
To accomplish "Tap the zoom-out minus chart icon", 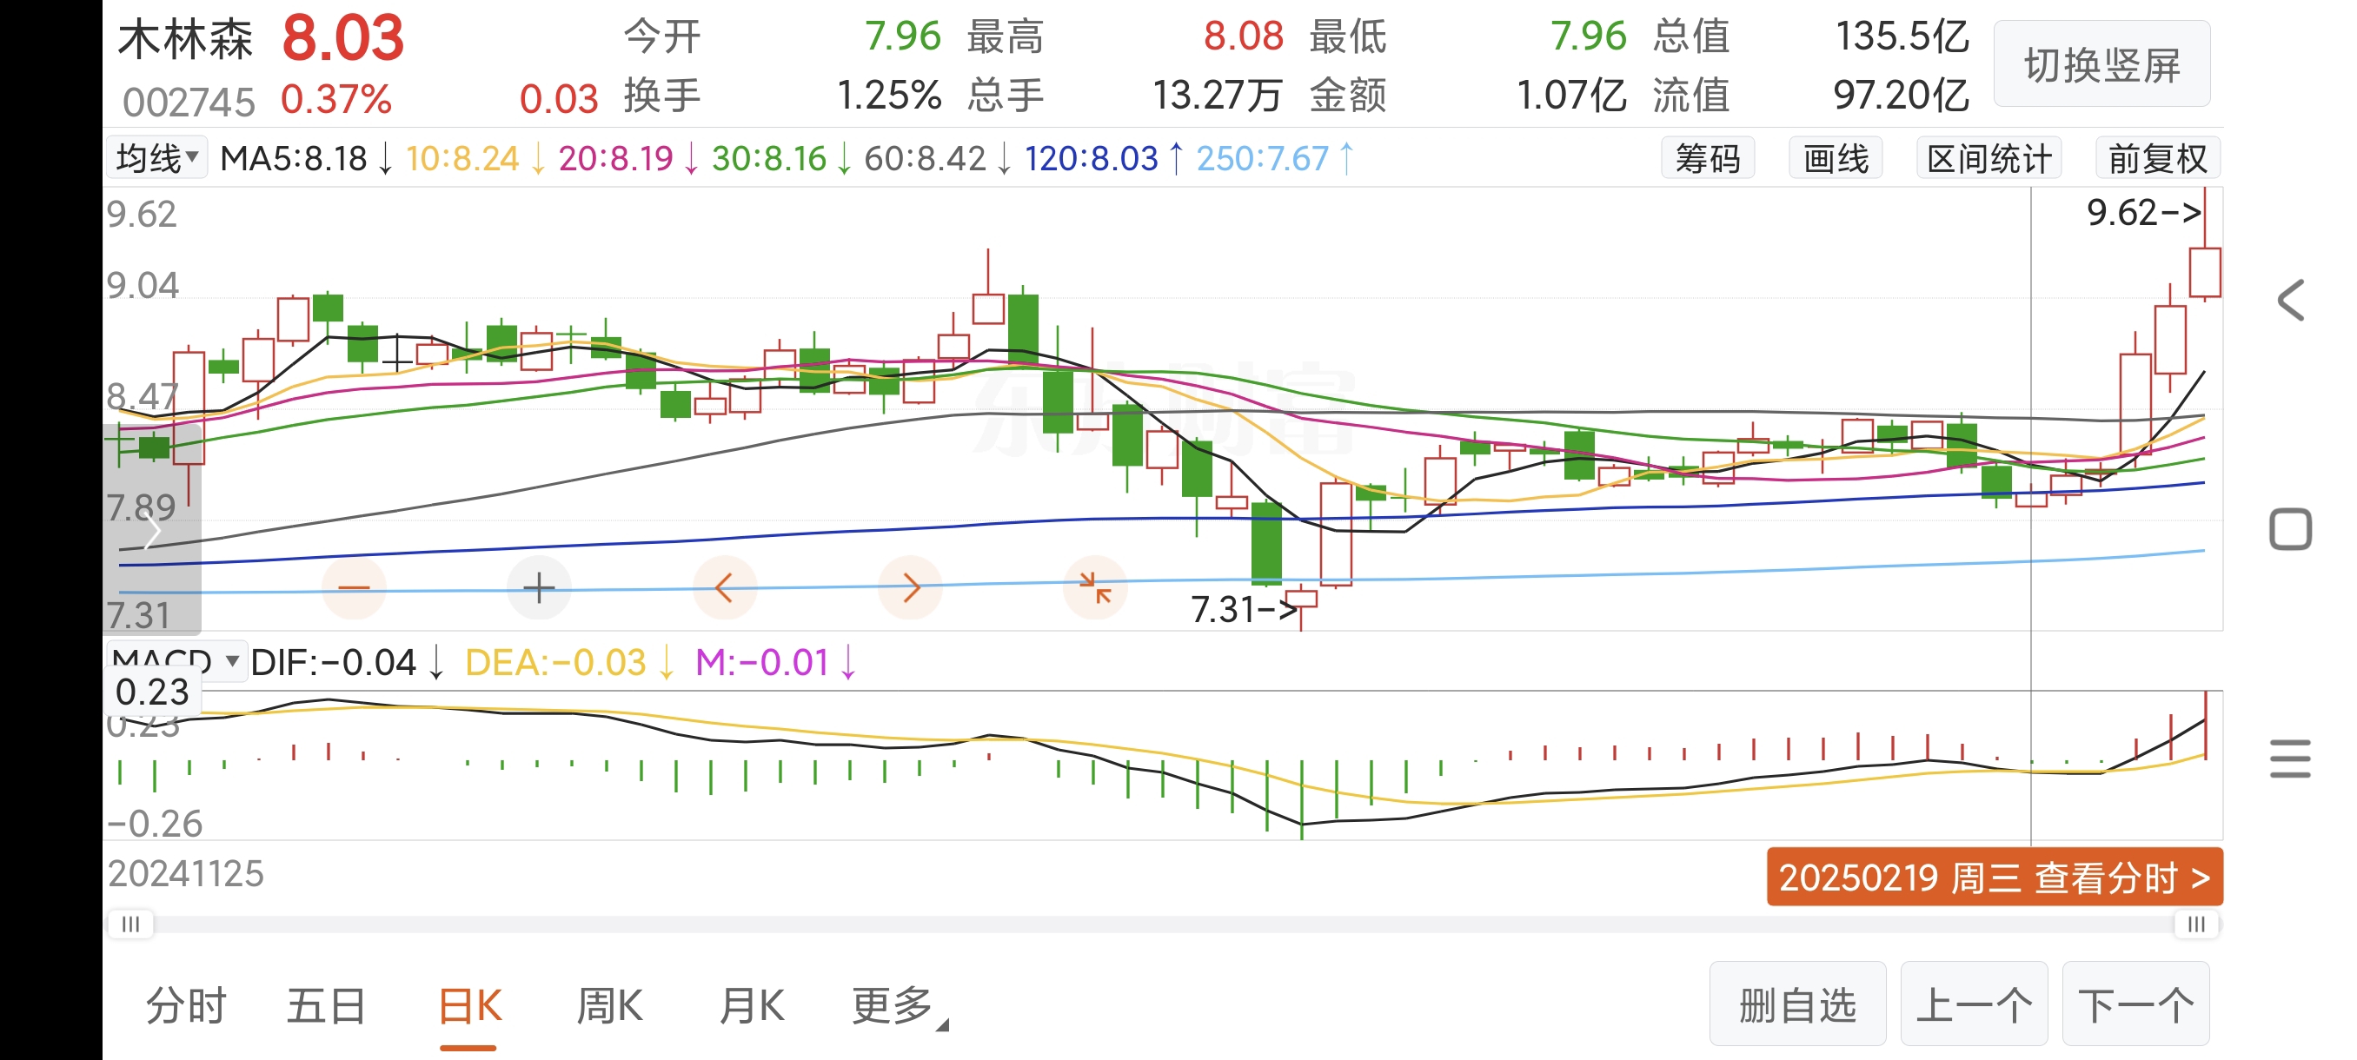I will [x=354, y=588].
